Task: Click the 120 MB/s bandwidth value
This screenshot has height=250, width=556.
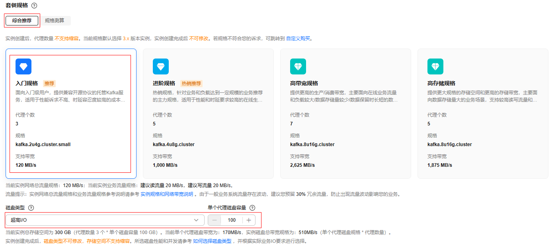Action: point(26,165)
